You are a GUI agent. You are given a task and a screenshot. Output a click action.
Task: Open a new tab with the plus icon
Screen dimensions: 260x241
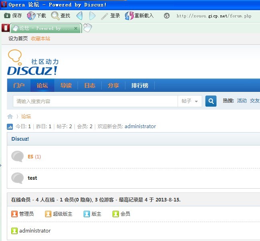[88, 27]
